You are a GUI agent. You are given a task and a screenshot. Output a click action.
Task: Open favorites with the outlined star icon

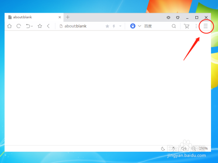(40, 26)
